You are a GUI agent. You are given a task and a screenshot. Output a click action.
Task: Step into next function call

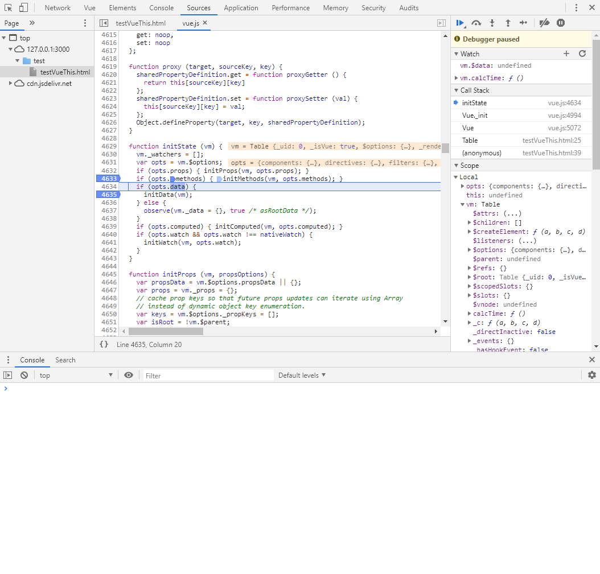[x=492, y=23]
